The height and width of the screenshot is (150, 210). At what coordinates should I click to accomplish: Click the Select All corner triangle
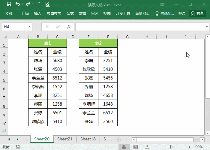pos(6,37)
